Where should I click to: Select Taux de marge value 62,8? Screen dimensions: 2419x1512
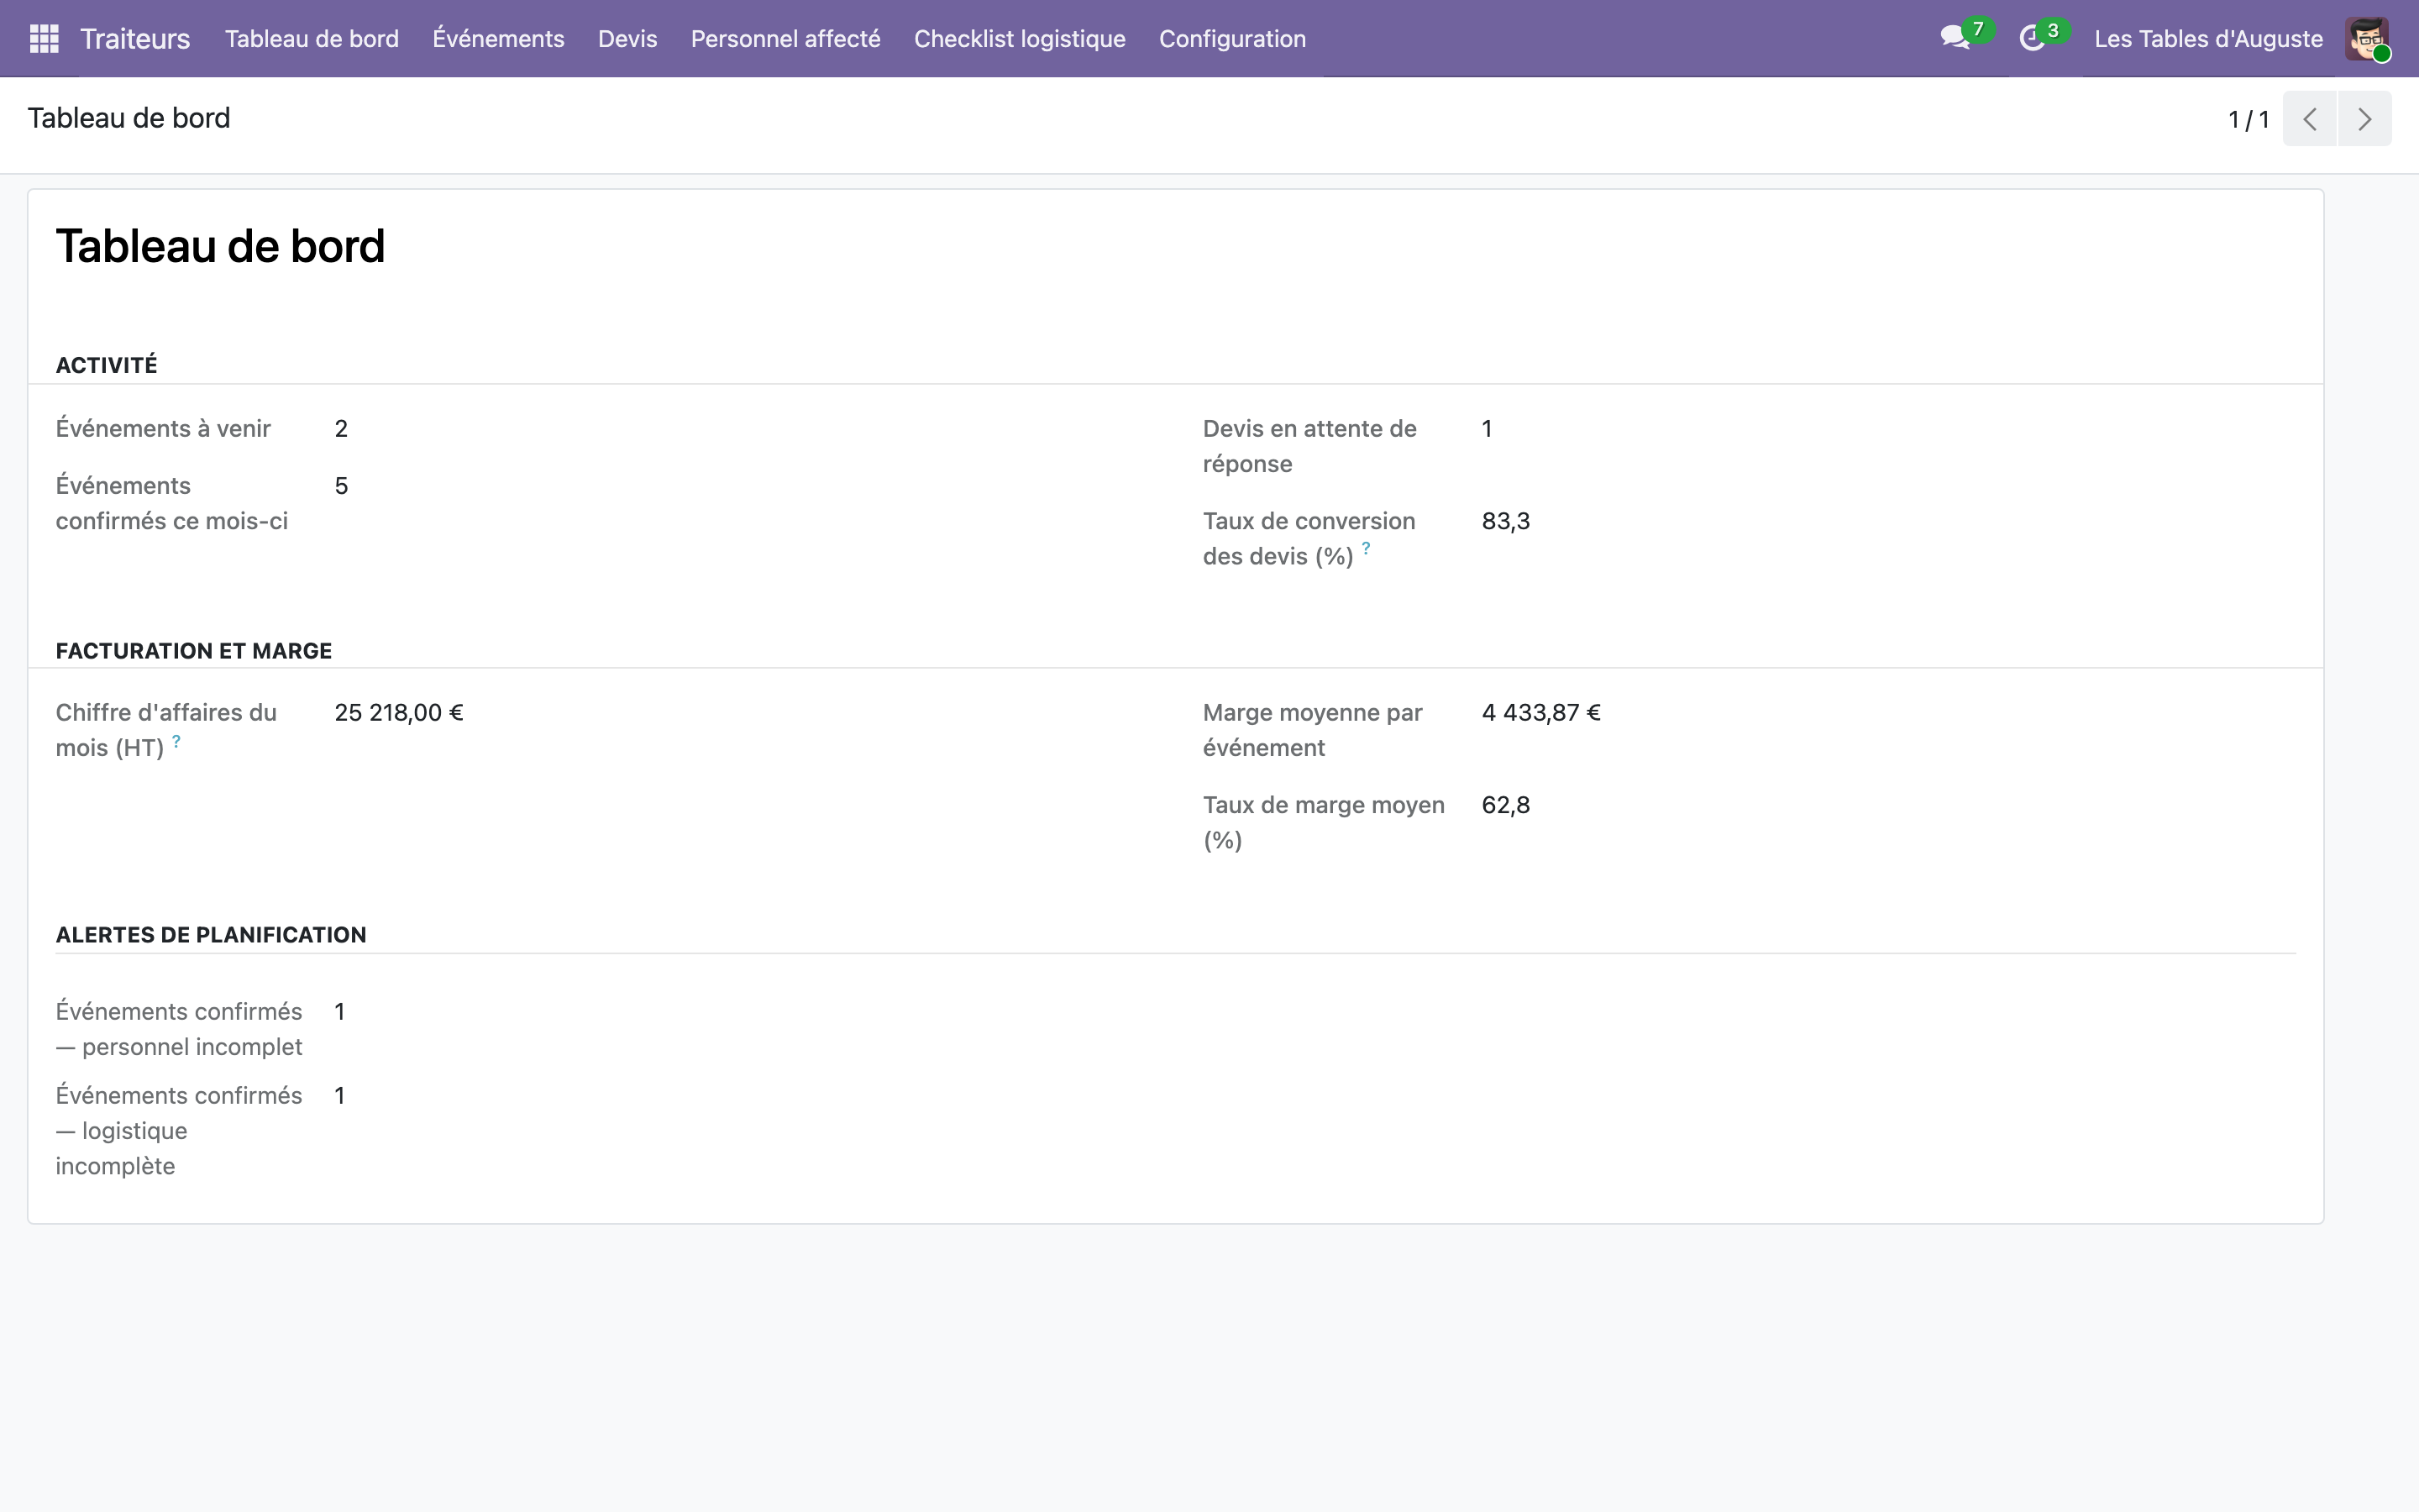click(1505, 805)
